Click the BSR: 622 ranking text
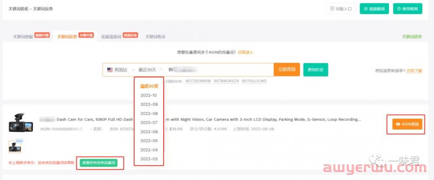The width and height of the screenshot is (434, 180). [x=122, y=129]
